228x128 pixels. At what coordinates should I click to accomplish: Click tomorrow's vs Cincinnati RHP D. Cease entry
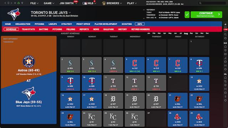point(169,15)
